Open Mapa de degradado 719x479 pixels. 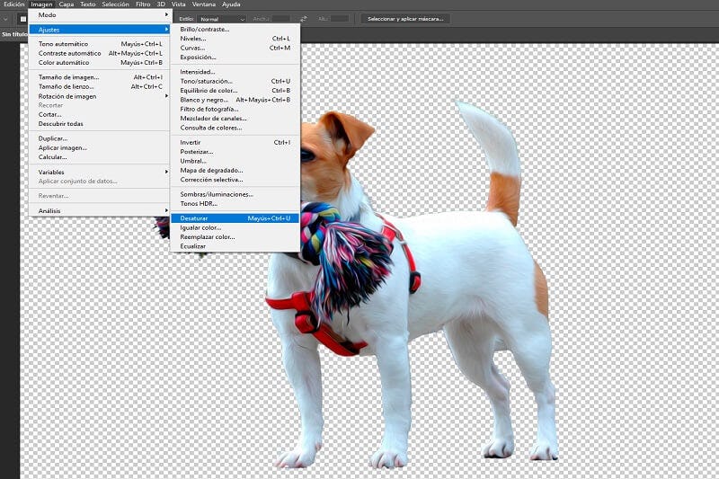(x=235, y=170)
